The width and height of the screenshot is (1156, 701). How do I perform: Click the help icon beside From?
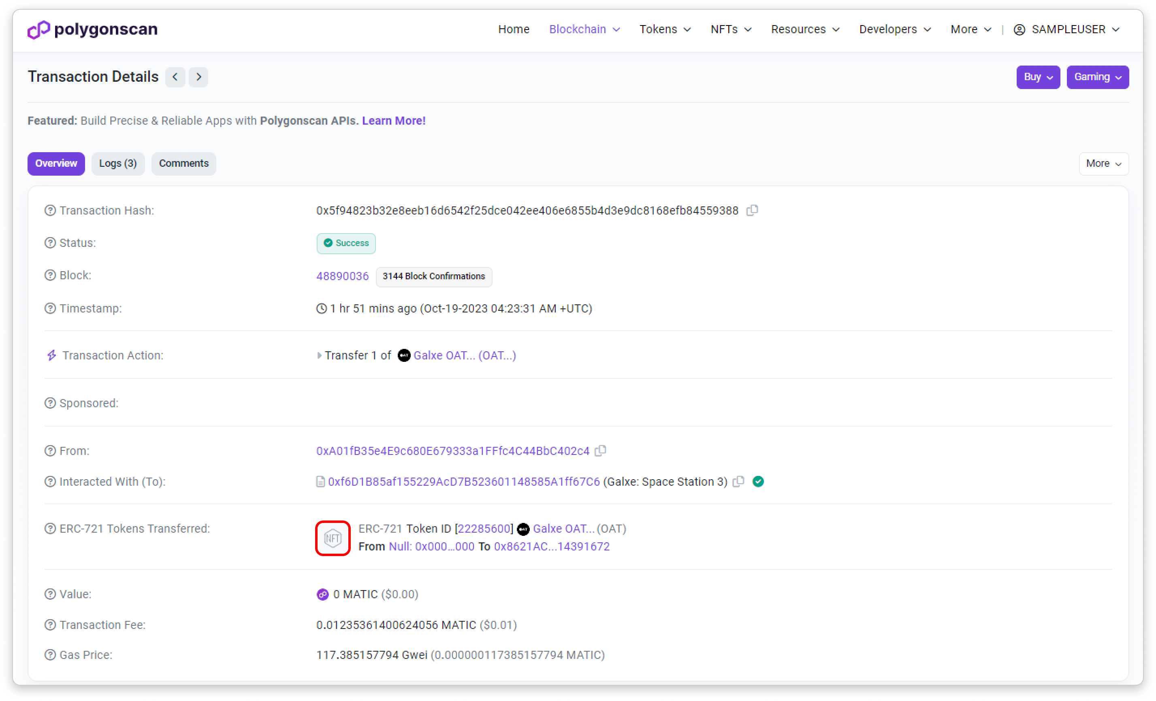pos(50,450)
